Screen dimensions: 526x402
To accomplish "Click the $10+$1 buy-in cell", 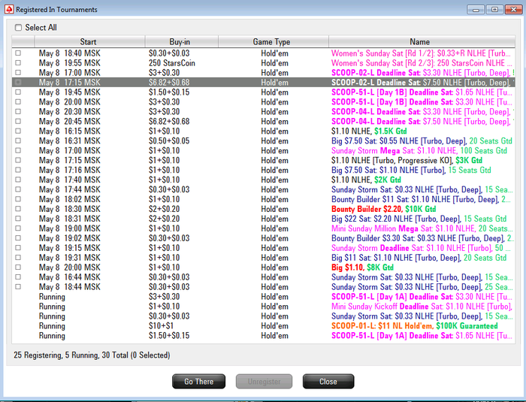I will [162, 326].
